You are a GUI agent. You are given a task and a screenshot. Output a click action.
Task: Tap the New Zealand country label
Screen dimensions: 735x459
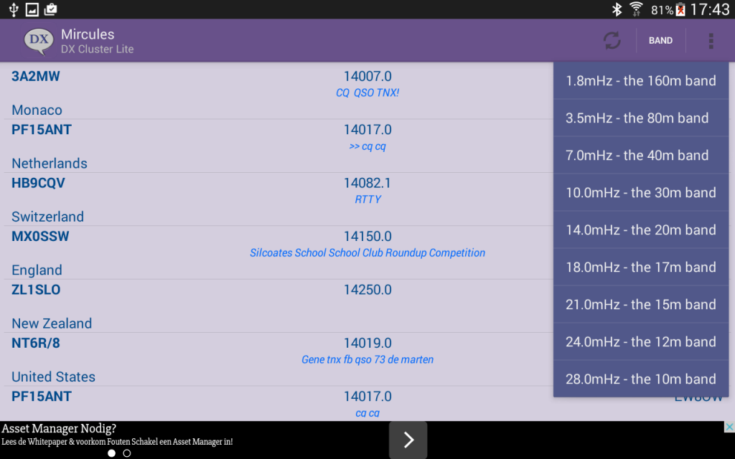tap(52, 323)
